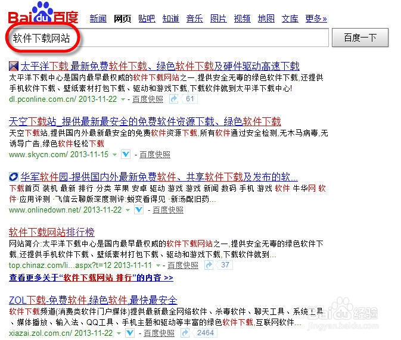Image resolution: width=401 pixels, height=340 pixels.
Task: Click the favicon beside the 太平洋下载 result
Action: (14, 66)
